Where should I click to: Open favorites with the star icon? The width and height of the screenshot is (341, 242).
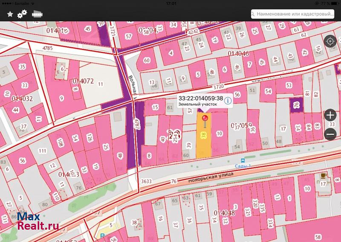pyautogui.click(x=10, y=14)
